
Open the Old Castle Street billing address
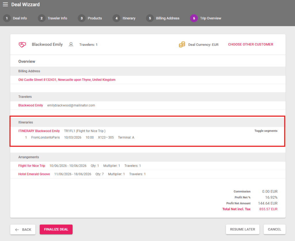point(67,80)
